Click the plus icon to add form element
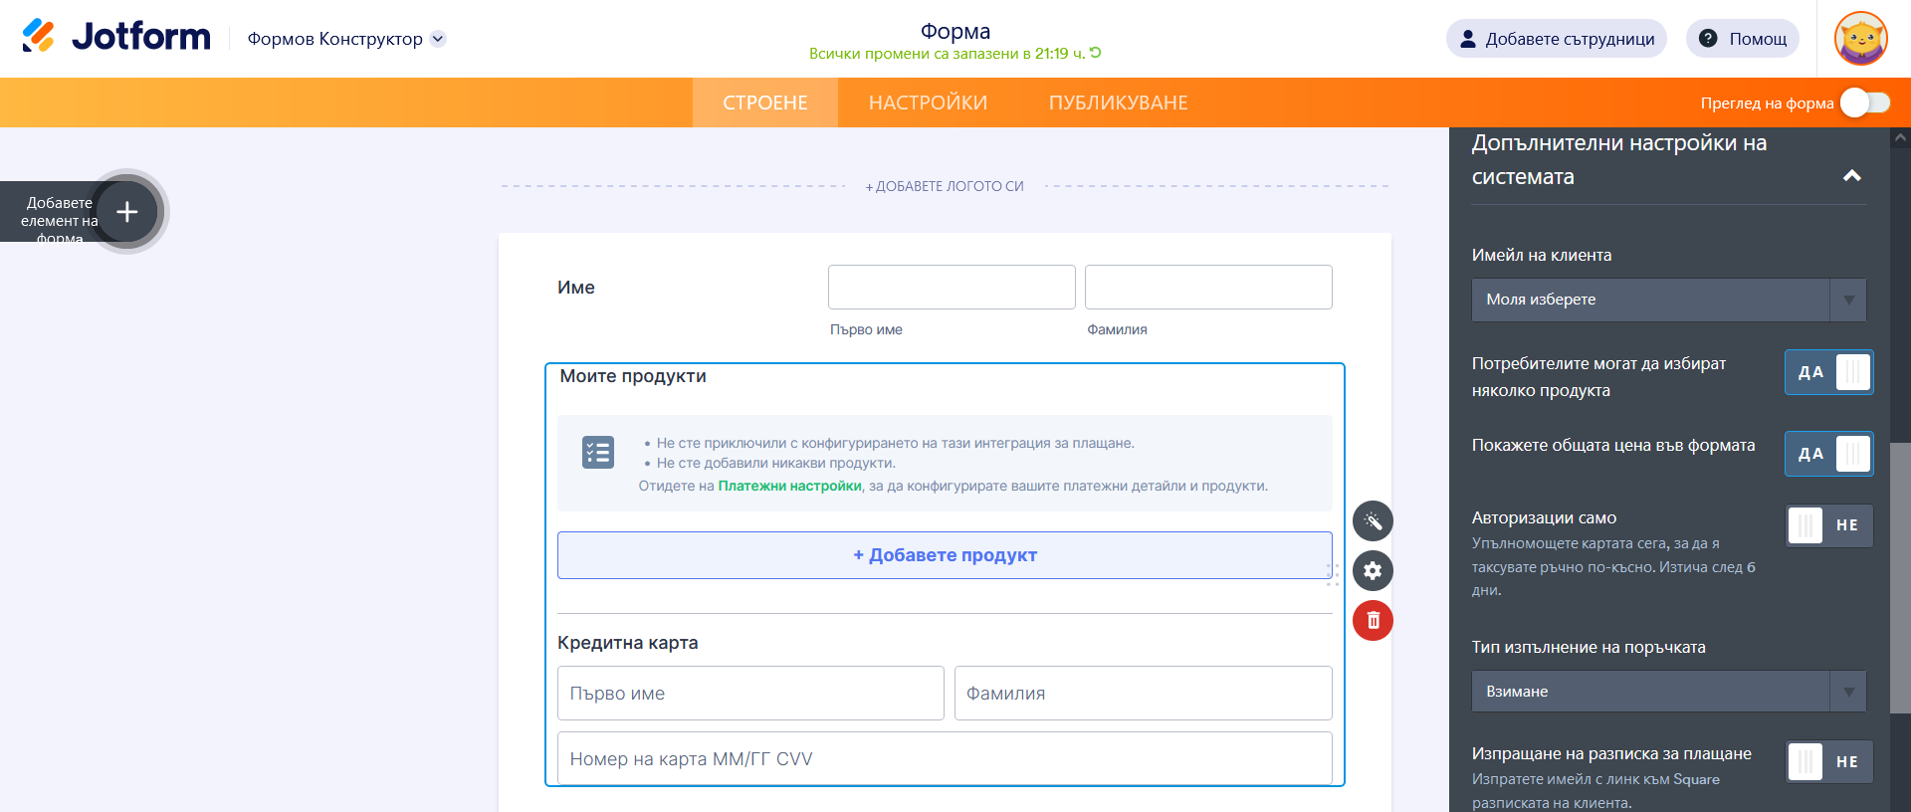The height and width of the screenshot is (812, 1911). (127, 212)
